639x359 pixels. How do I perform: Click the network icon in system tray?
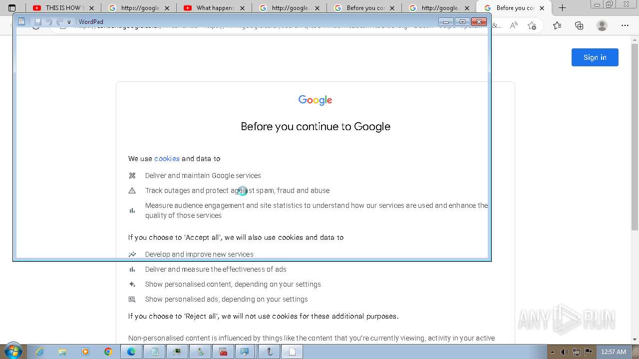[577, 352]
